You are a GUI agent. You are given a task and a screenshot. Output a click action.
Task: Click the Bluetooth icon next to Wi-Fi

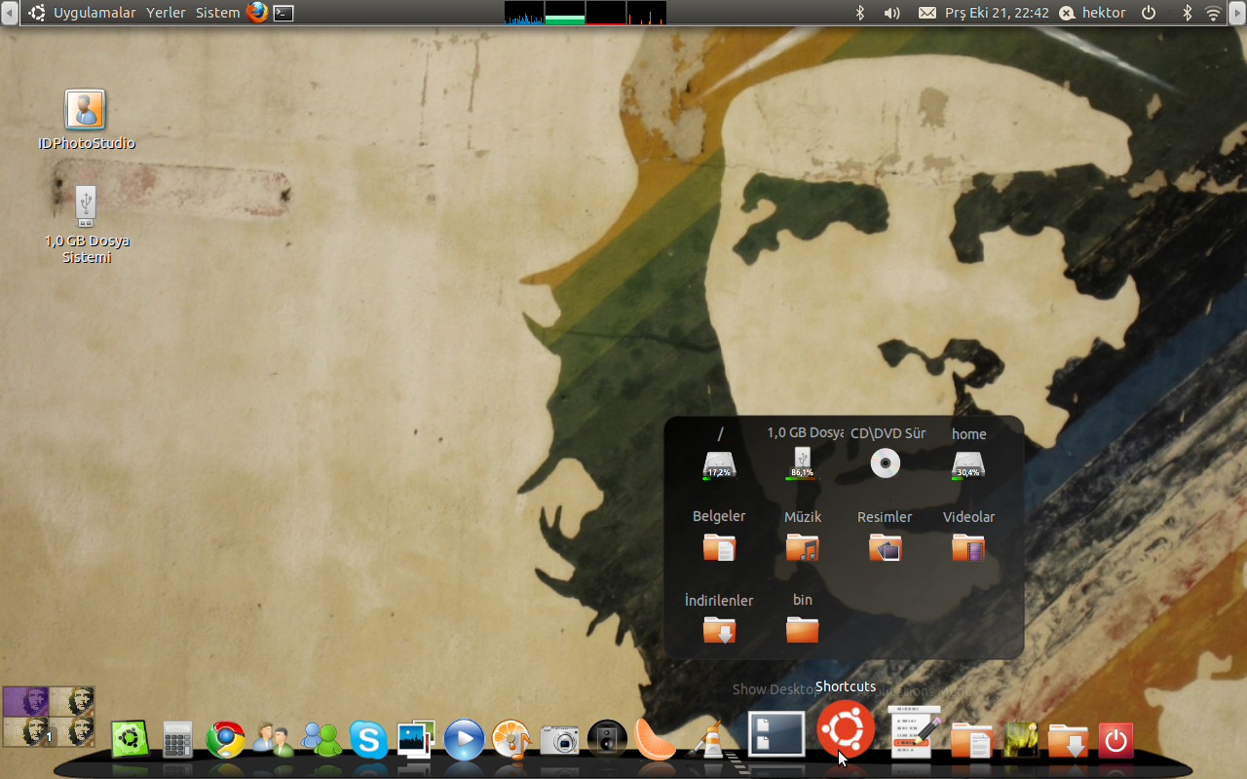[x=1187, y=13]
